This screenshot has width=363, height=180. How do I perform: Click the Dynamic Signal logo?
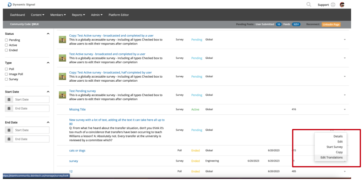coord(21,5)
